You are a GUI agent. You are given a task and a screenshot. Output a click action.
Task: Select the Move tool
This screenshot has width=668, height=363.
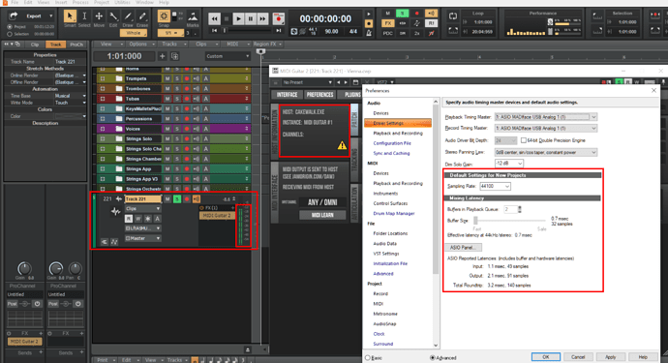click(x=99, y=16)
